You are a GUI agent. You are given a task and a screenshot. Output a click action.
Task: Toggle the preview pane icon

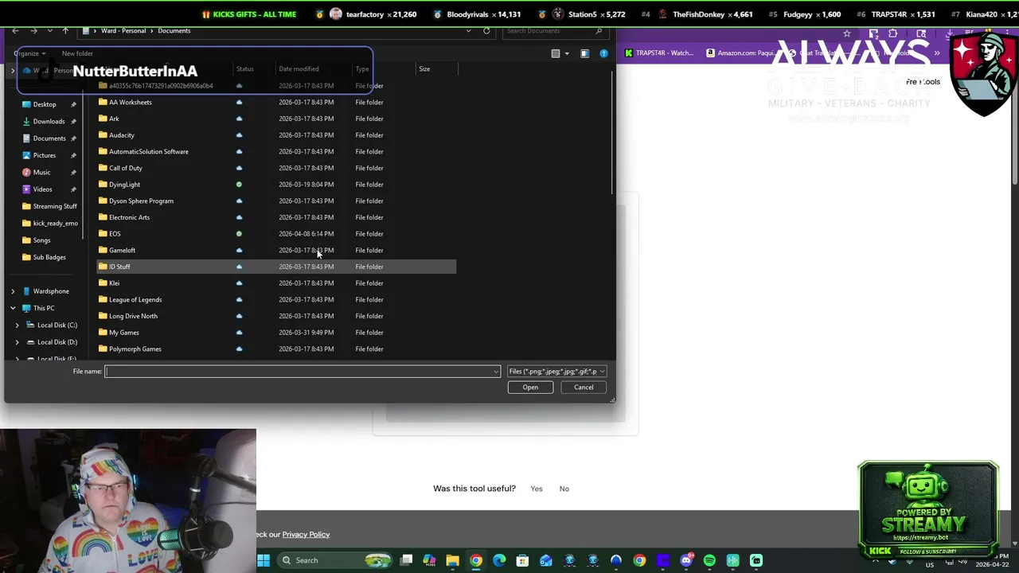(584, 53)
